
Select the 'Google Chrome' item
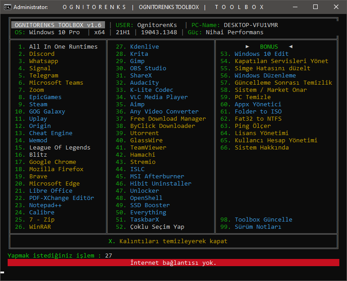coord(53,162)
